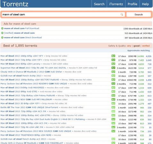
Task: Click verified badge for SECTOR7 PublicHD row
Action: click(x=113, y=80)
